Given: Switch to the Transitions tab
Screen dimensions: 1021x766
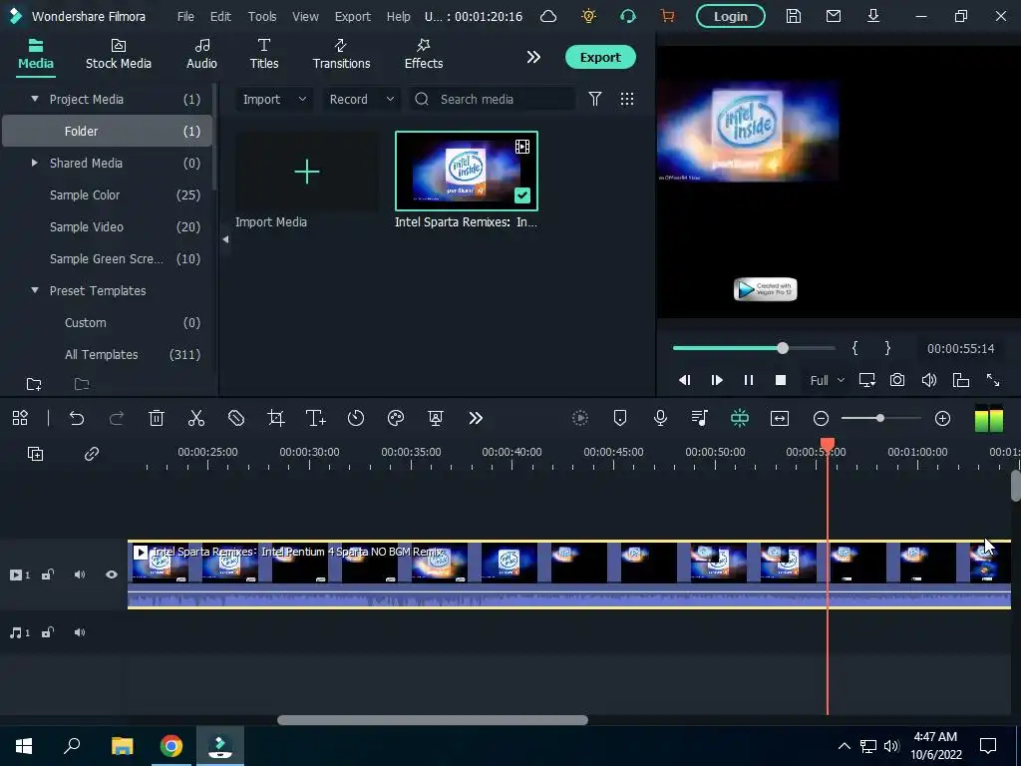Looking at the screenshot, I should [x=341, y=55].
